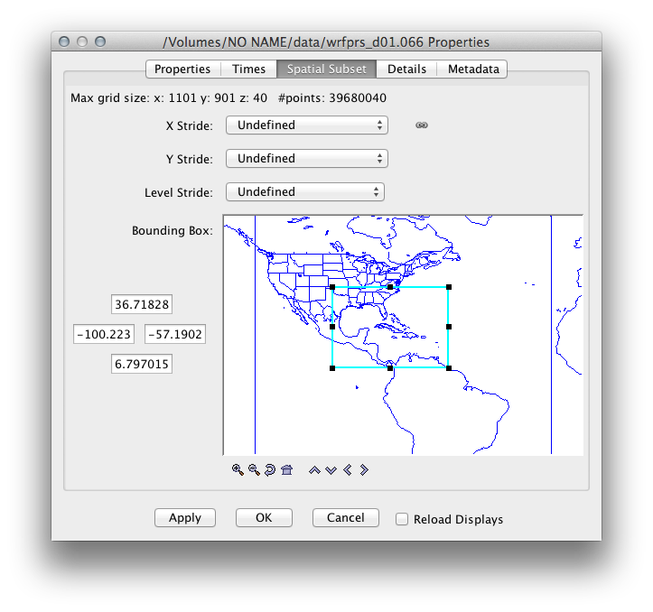This screenshot has width=653, height=612.
Task: Pan the map right
Action: pyautogui.click(x=364, y=469)
